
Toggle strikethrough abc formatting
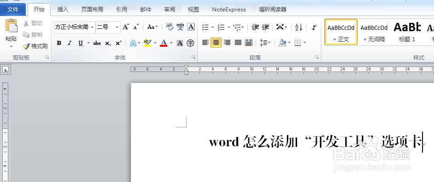(x=97, y=43)
